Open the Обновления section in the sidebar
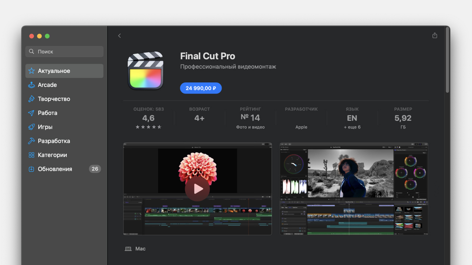 tap(55, 169)
